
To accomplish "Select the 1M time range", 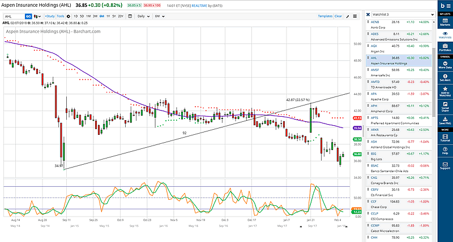I will click(88, 16).
